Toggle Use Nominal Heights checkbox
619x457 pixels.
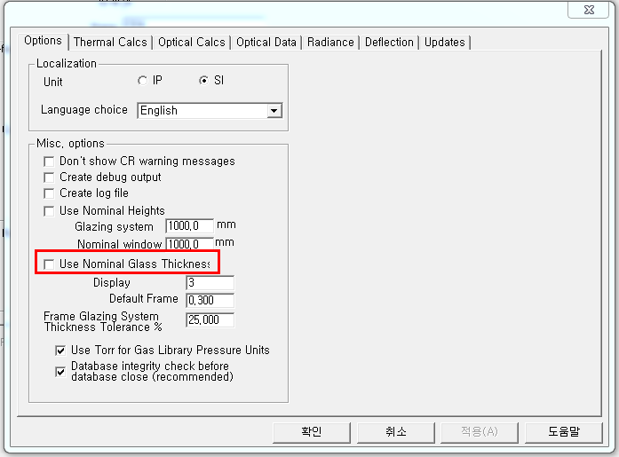pos(50,211)
